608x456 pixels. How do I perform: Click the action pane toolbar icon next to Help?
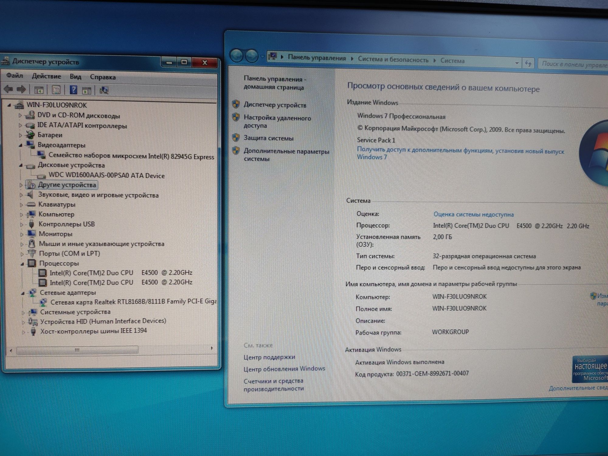pos(87,90)
